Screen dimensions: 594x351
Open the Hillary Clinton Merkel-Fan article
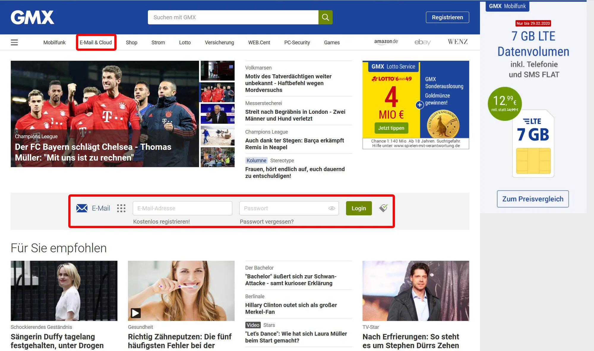coord(291,308)
